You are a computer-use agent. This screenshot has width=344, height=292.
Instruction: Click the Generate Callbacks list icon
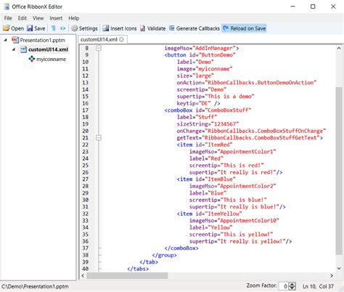click(171, 28)
